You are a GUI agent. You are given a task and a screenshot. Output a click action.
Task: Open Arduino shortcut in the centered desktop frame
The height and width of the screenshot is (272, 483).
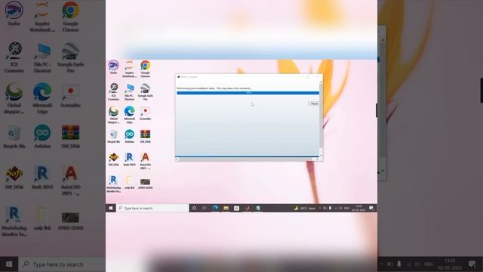tap(129, 136)
